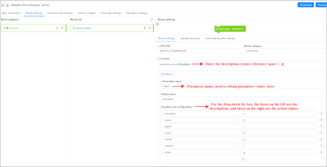Copy the preview block item
This screenshot has width=327, height=167.
[x=144, y=28]
